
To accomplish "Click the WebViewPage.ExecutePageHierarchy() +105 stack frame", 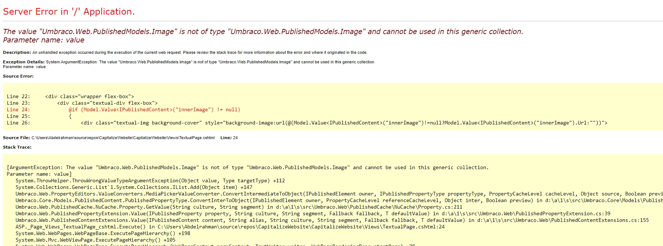I will (95, 240).
